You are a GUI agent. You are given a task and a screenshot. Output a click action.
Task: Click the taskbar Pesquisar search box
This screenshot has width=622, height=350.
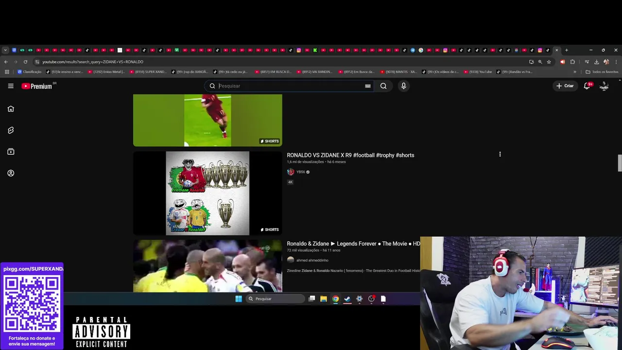[275, 299]
